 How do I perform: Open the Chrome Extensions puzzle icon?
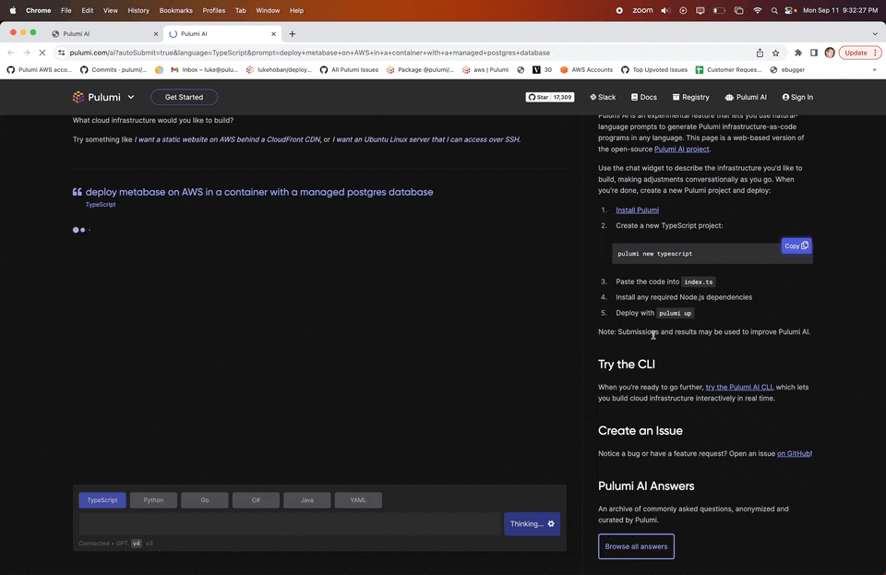pyautogui.click(x=797, y=53)
